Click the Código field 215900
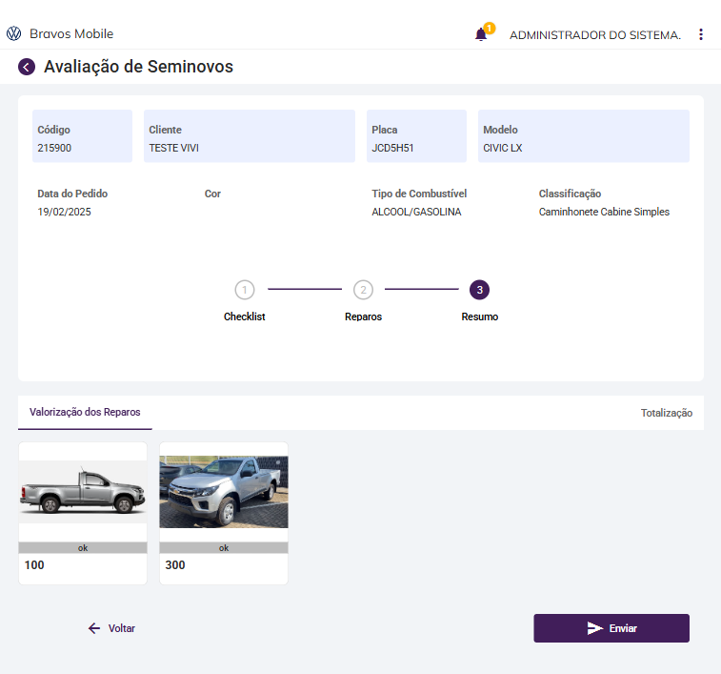The width and height of the screenshot is (721, 674). pyautogui.click(x=82, y=137)
